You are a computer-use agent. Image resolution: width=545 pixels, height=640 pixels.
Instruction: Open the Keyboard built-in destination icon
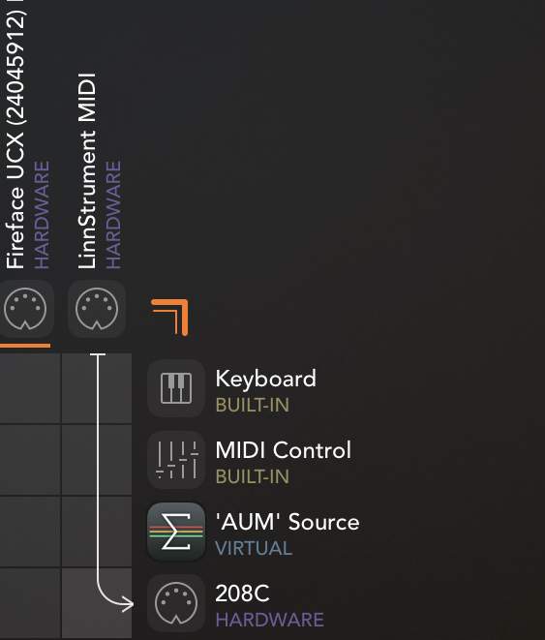(176, 388)
